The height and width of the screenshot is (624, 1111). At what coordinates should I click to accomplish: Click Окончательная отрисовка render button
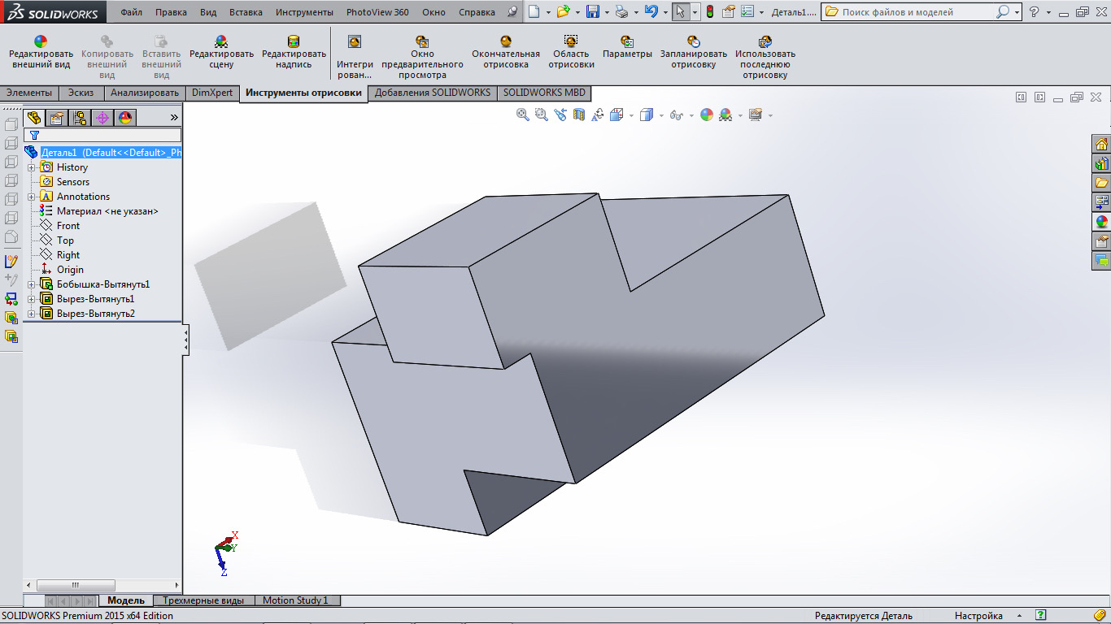505,53
